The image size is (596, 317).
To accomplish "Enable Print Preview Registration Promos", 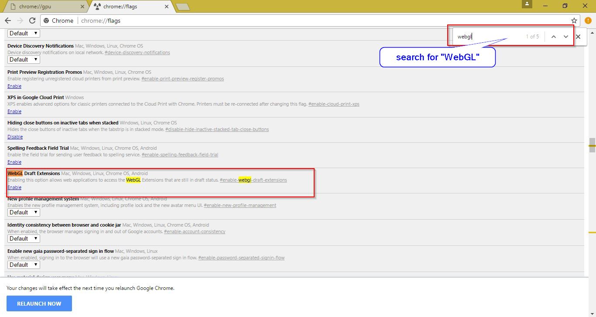I will [14, 86].
